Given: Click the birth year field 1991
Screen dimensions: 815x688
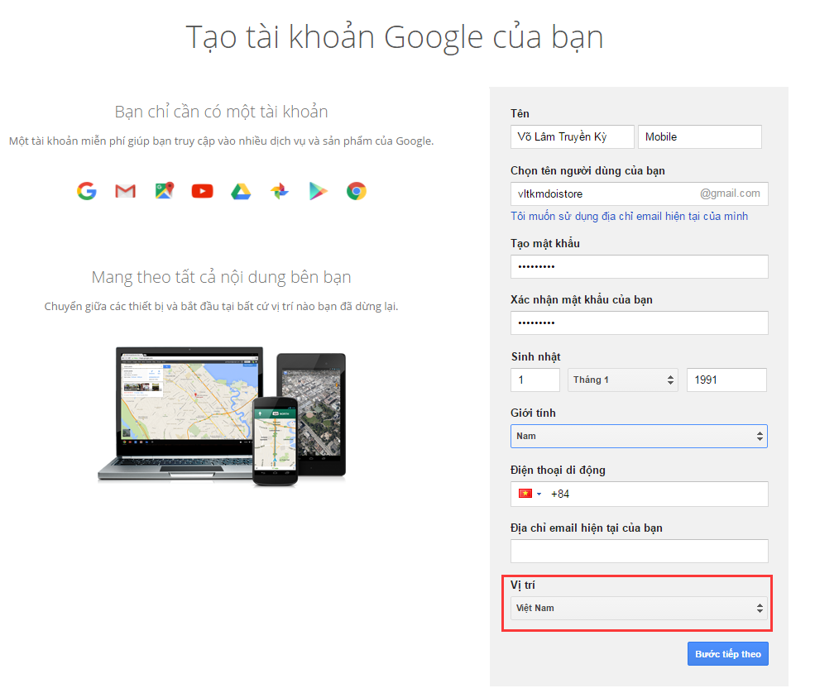Looking at the screenshot, I should point(726,380).
